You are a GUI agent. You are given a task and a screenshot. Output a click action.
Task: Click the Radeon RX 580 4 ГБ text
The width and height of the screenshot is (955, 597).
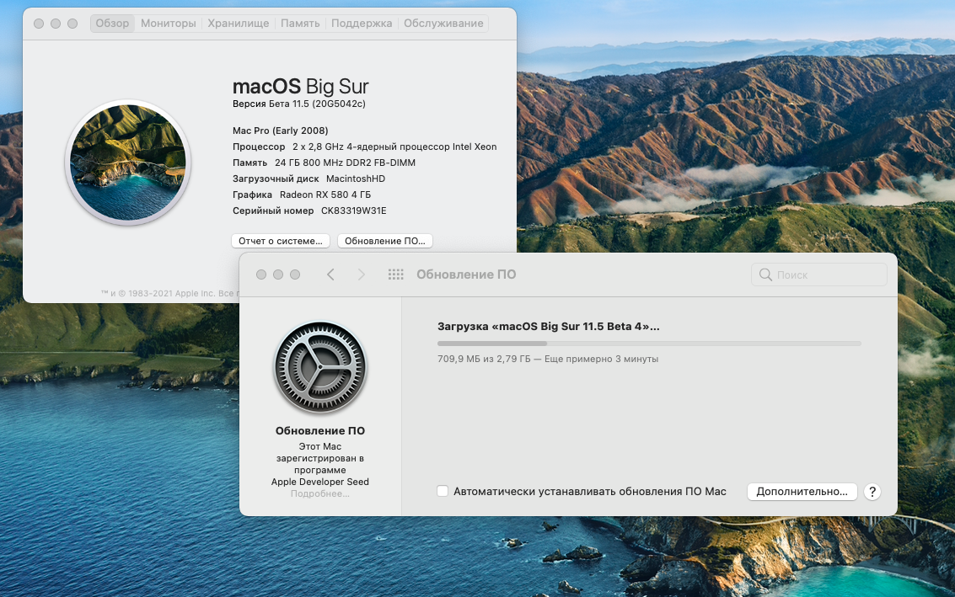coord(325,195)
